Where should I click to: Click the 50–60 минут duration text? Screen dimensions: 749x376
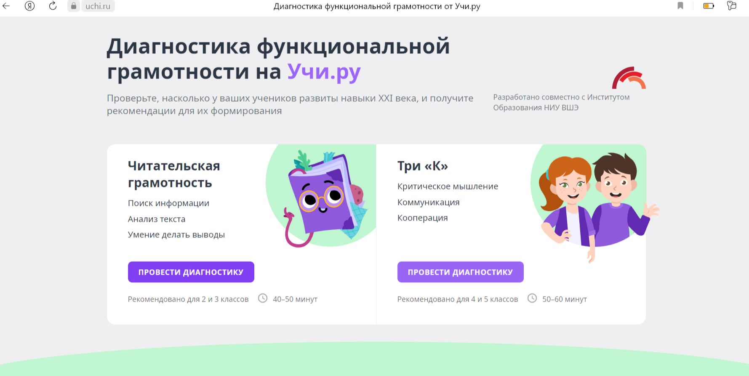click(565, 299)
